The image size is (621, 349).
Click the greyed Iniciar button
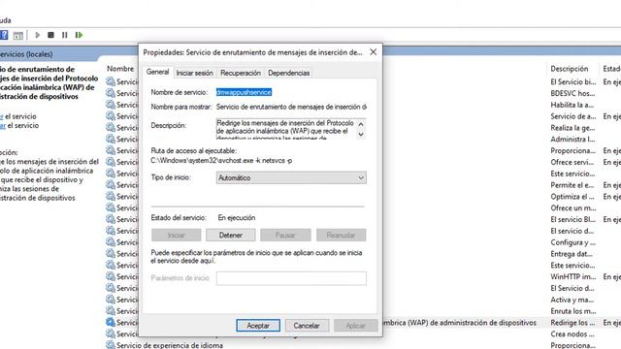tap(177, 235)
